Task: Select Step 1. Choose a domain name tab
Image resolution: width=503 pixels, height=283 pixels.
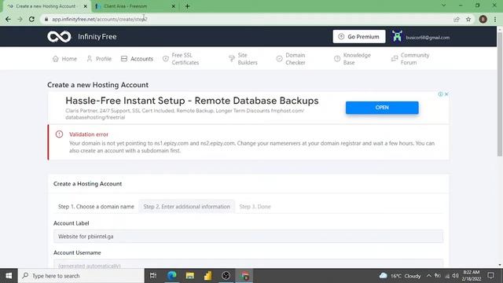Action: 96,207
